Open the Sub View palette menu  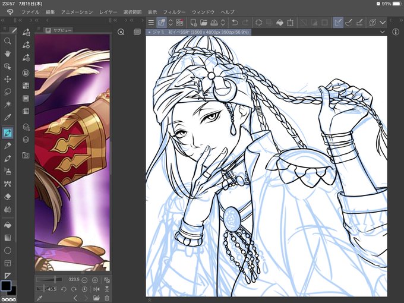[39, 29]
